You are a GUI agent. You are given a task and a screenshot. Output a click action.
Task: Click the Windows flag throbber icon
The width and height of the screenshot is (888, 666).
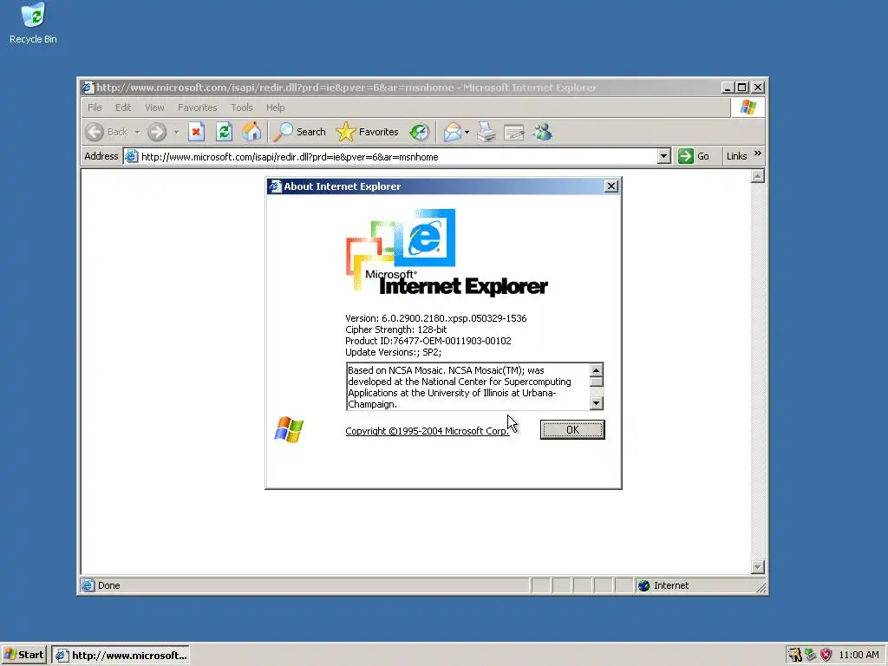click(748, 107)
